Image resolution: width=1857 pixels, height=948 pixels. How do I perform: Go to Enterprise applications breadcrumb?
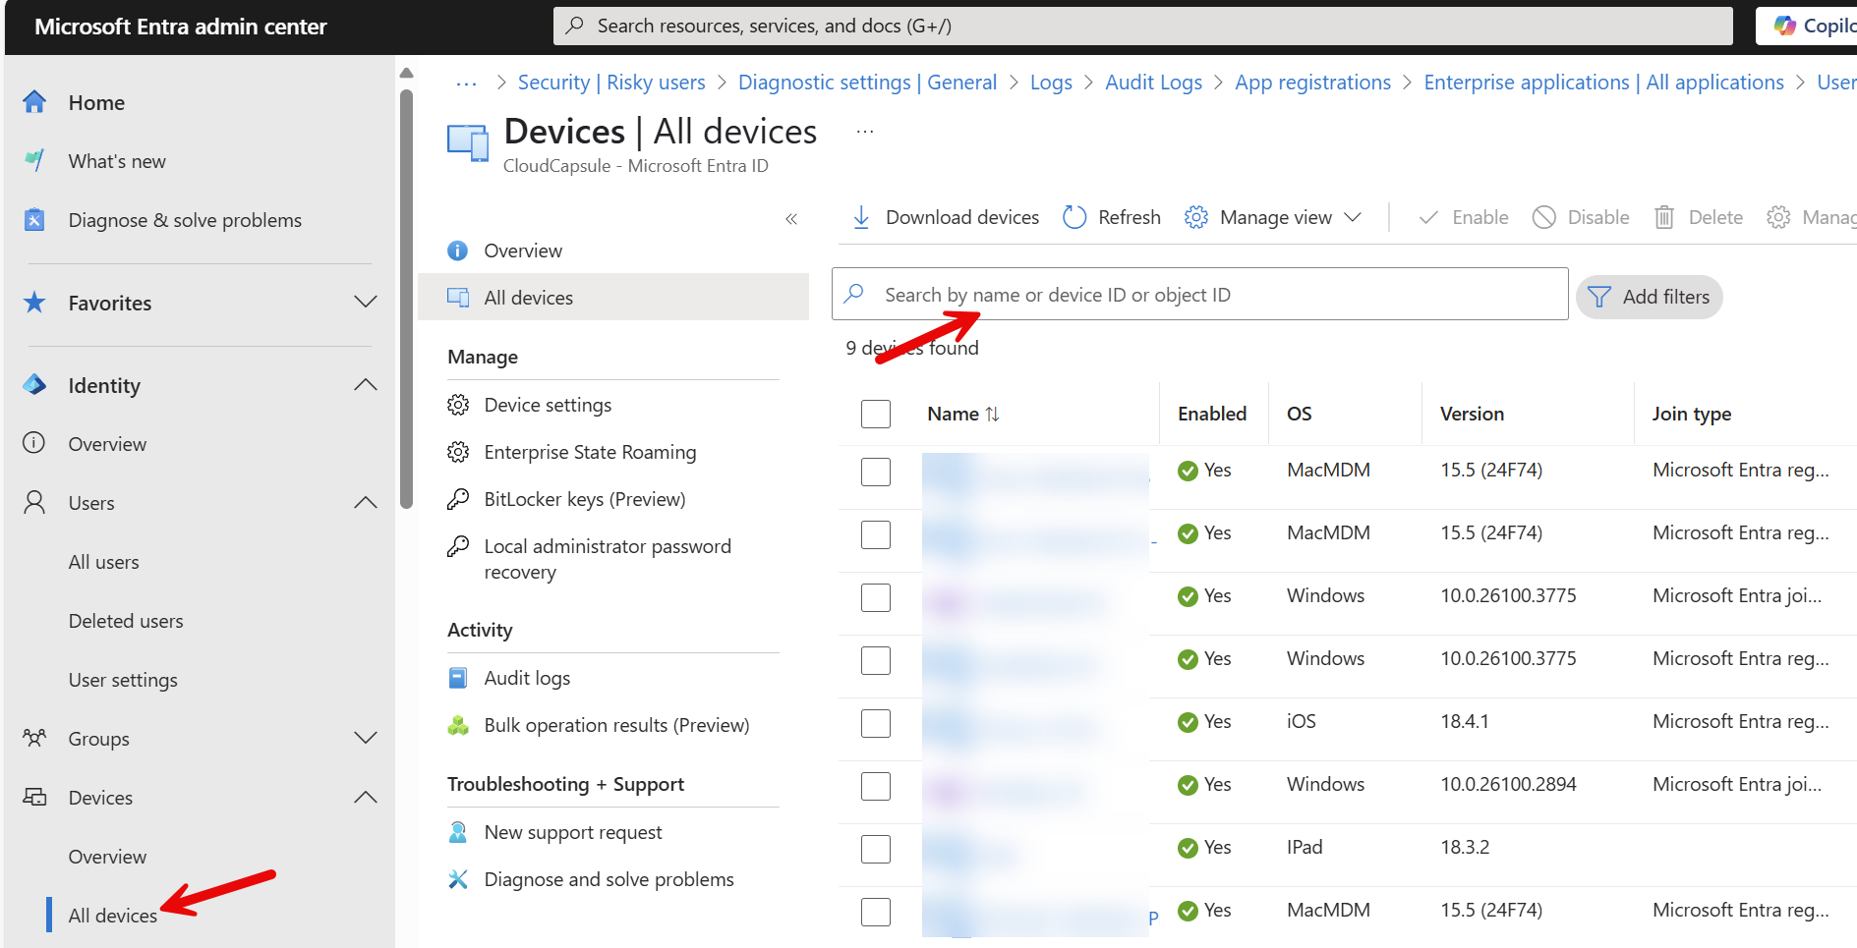(x=1603, y=83)
